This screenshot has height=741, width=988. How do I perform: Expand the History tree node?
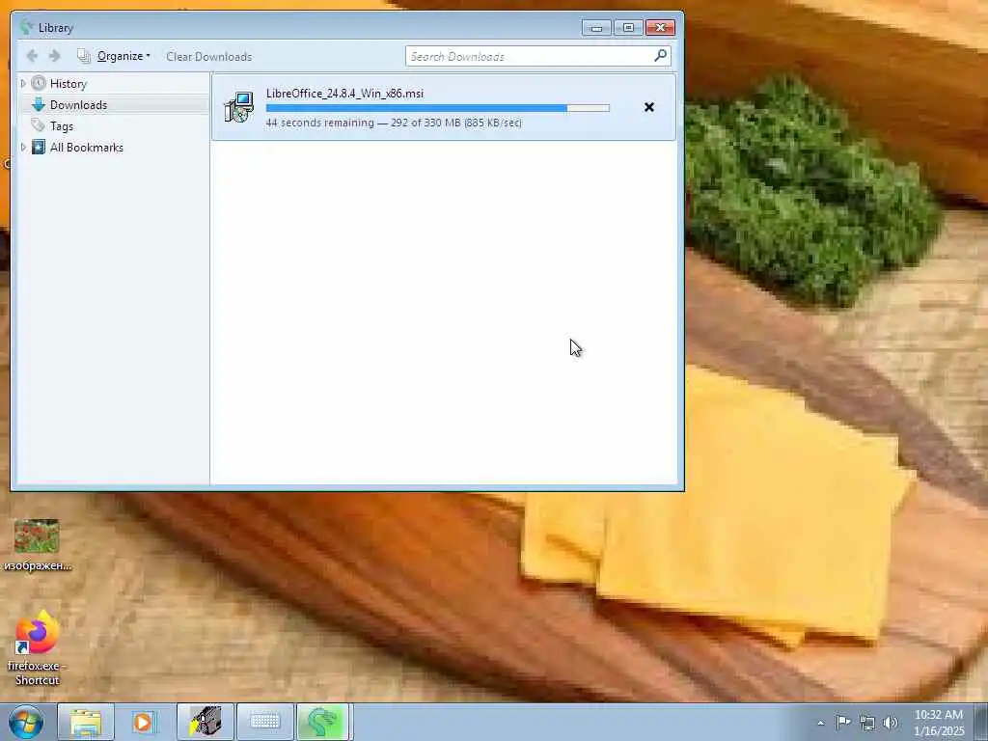pyautogui.click(x=23, y=83)
